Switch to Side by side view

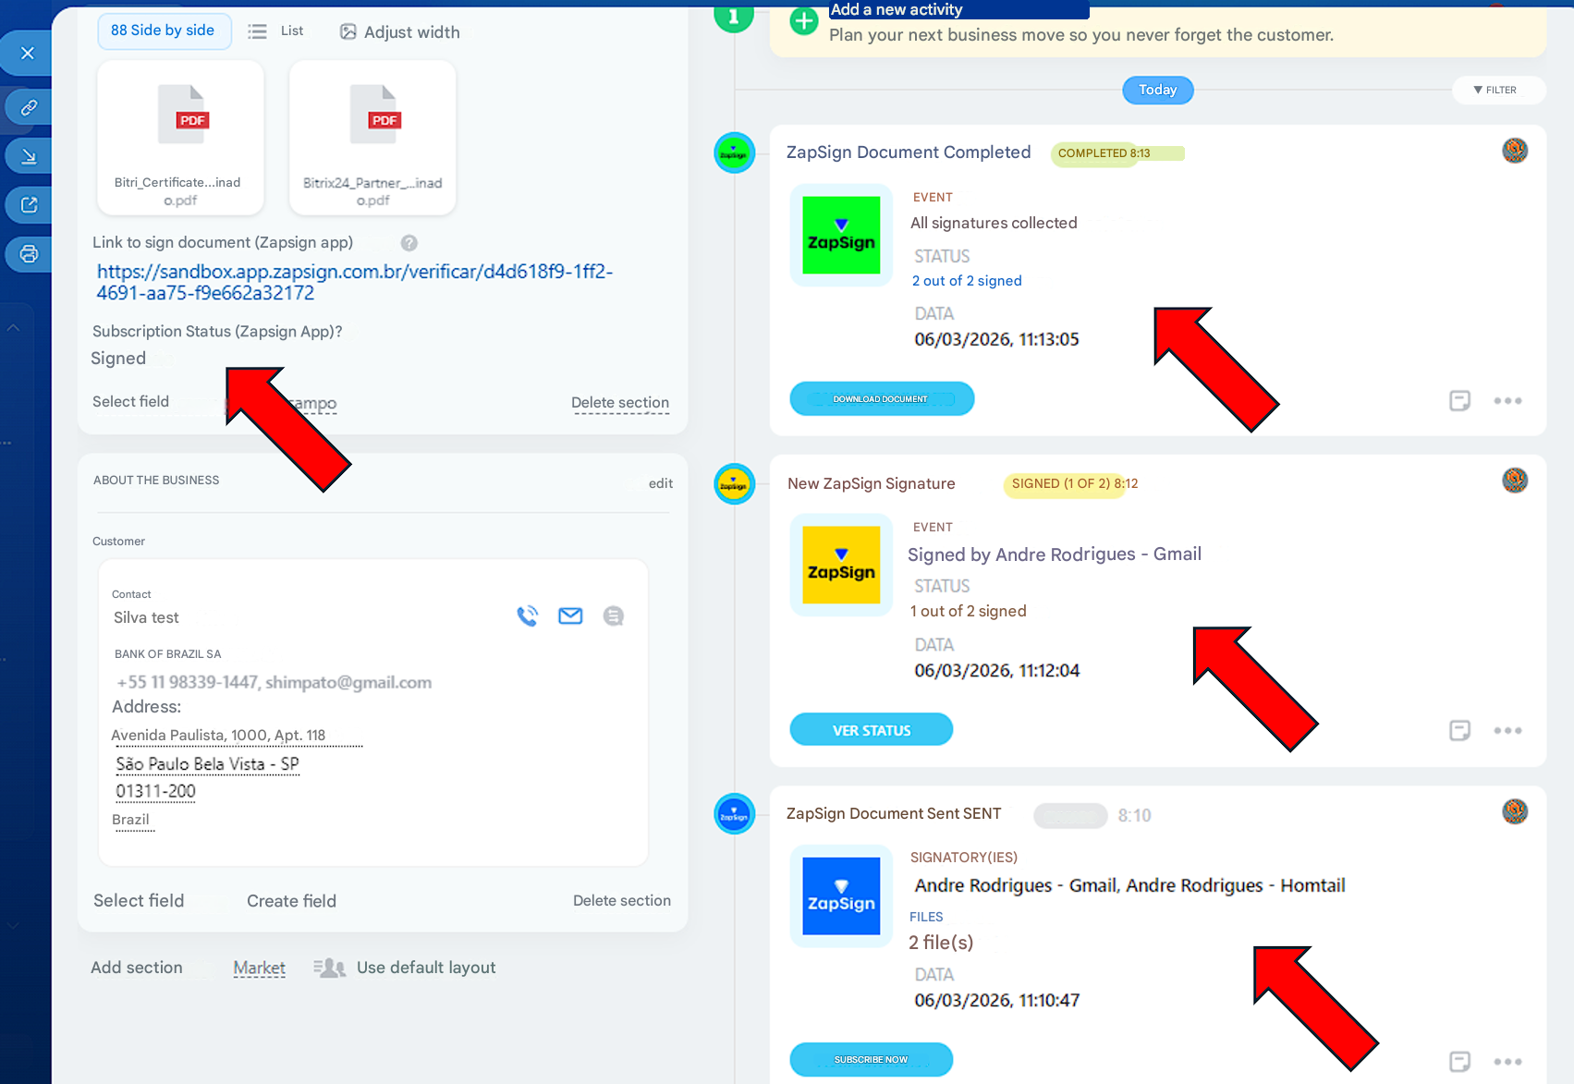coord(164,30)
